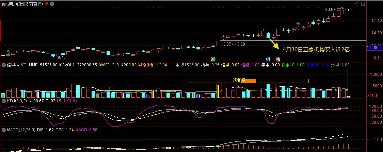
Task: Click the K: 88.67 value
Action: point(36,101)
